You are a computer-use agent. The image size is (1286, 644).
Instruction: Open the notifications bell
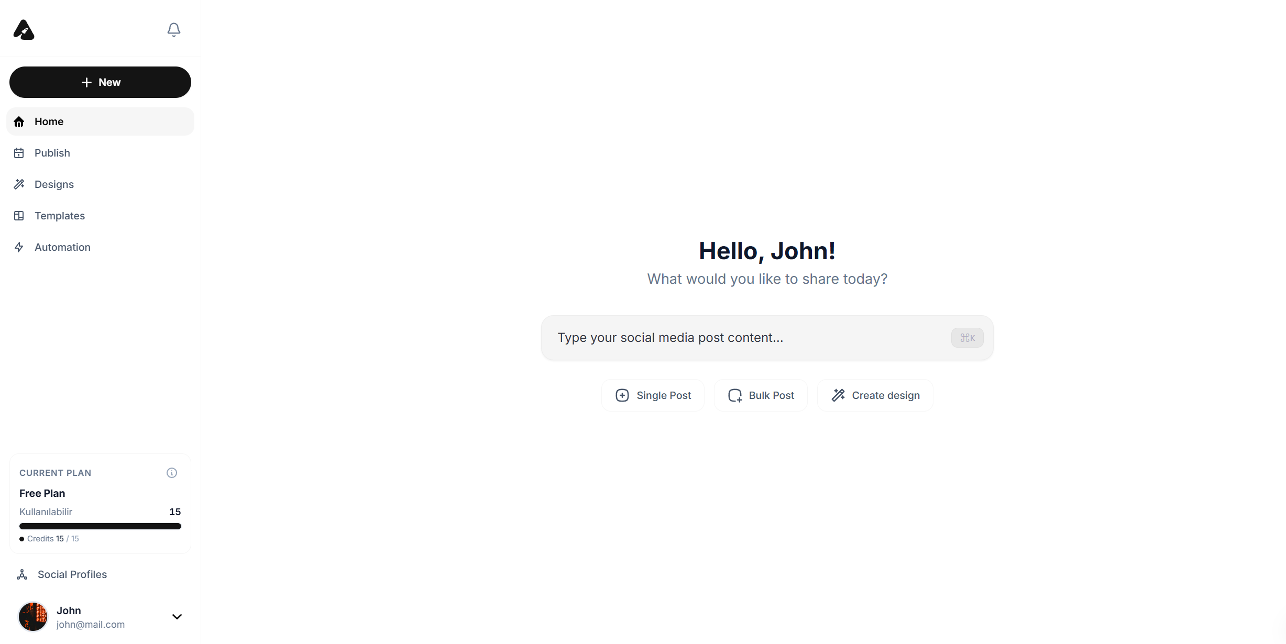tap(174, 30)
